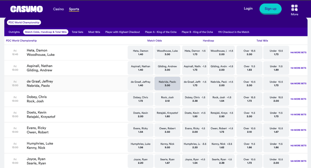The width and height of the screenshot is (311, 168).
Task: Bet on Humphries, Luke at 1.06
Action: (140, 146)
